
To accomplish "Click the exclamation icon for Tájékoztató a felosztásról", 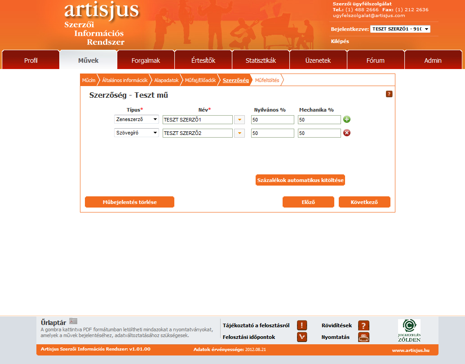I will pos(302,325).
